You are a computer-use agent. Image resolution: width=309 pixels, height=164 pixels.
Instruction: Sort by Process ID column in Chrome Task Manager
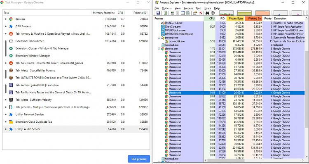tap(138, 13)
